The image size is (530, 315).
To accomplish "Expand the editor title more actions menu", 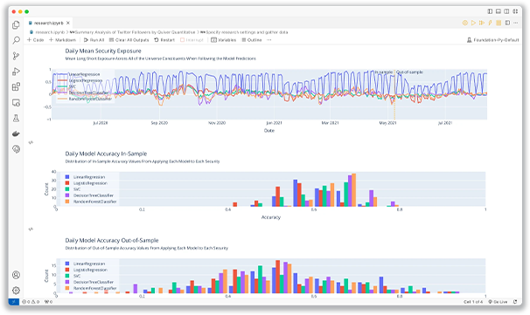I will [x=515, y=23].
